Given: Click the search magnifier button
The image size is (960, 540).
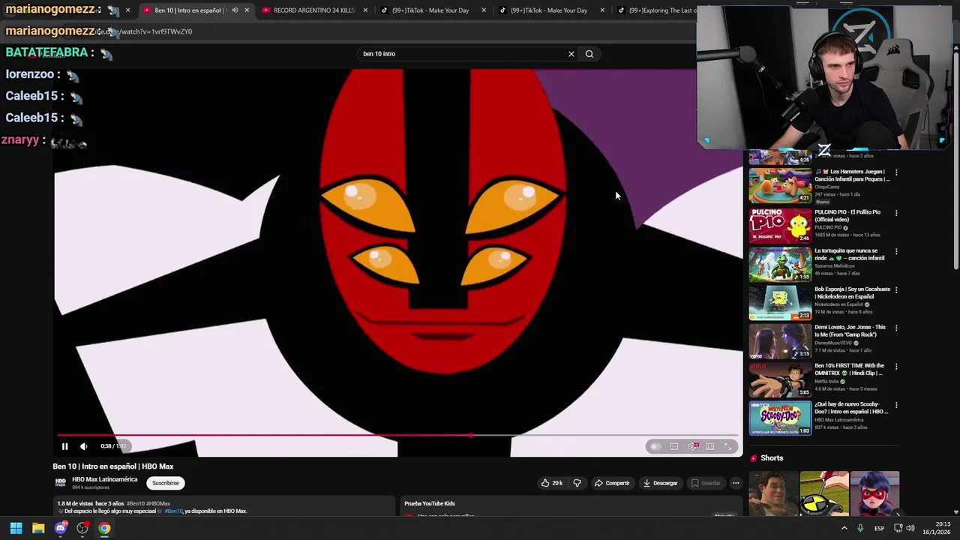Looking at the screenshot, I should 589,54.
